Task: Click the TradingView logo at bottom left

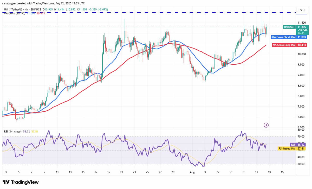Action: coord(21,182)
